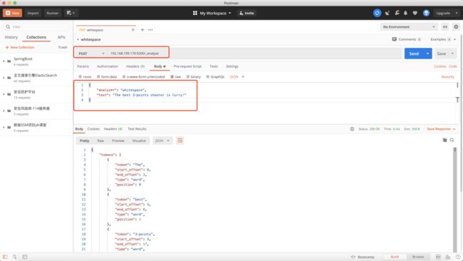Open Find and Replace in status bar
Viewport: 463px width, 261px height.
[x=14, y=257]
